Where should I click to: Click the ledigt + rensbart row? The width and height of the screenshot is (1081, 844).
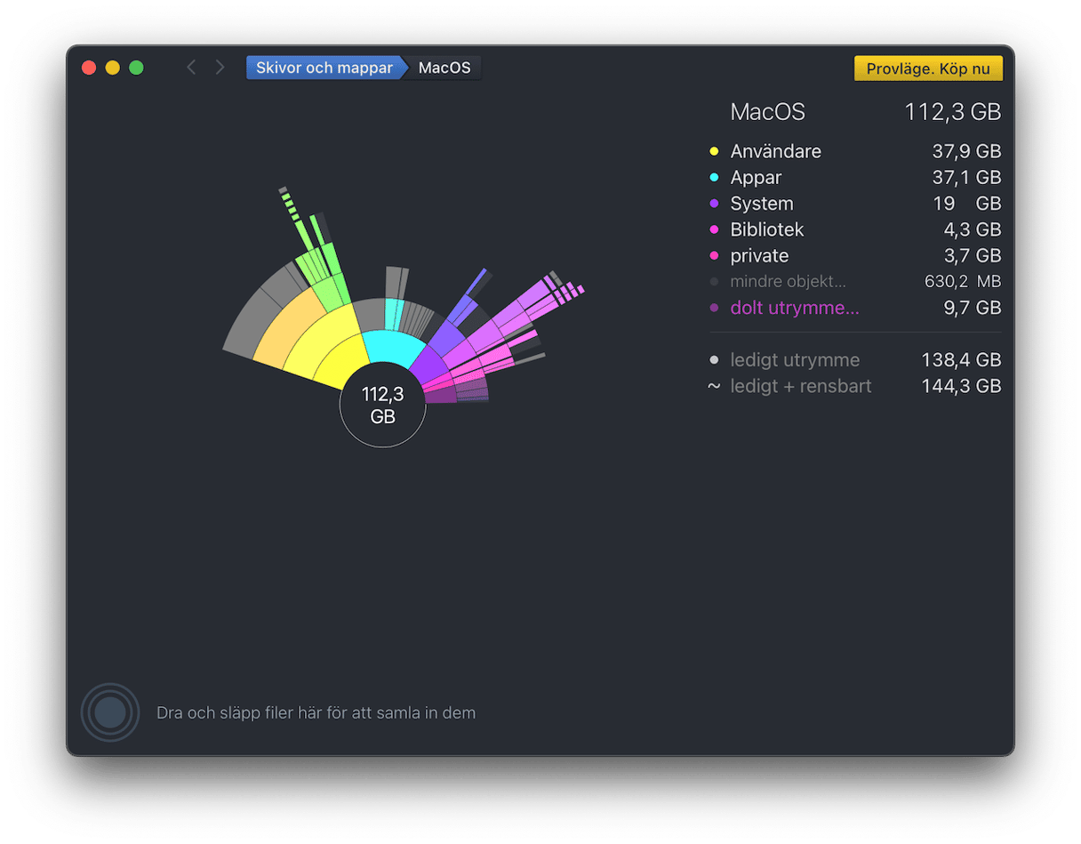(x=854, y=386)
